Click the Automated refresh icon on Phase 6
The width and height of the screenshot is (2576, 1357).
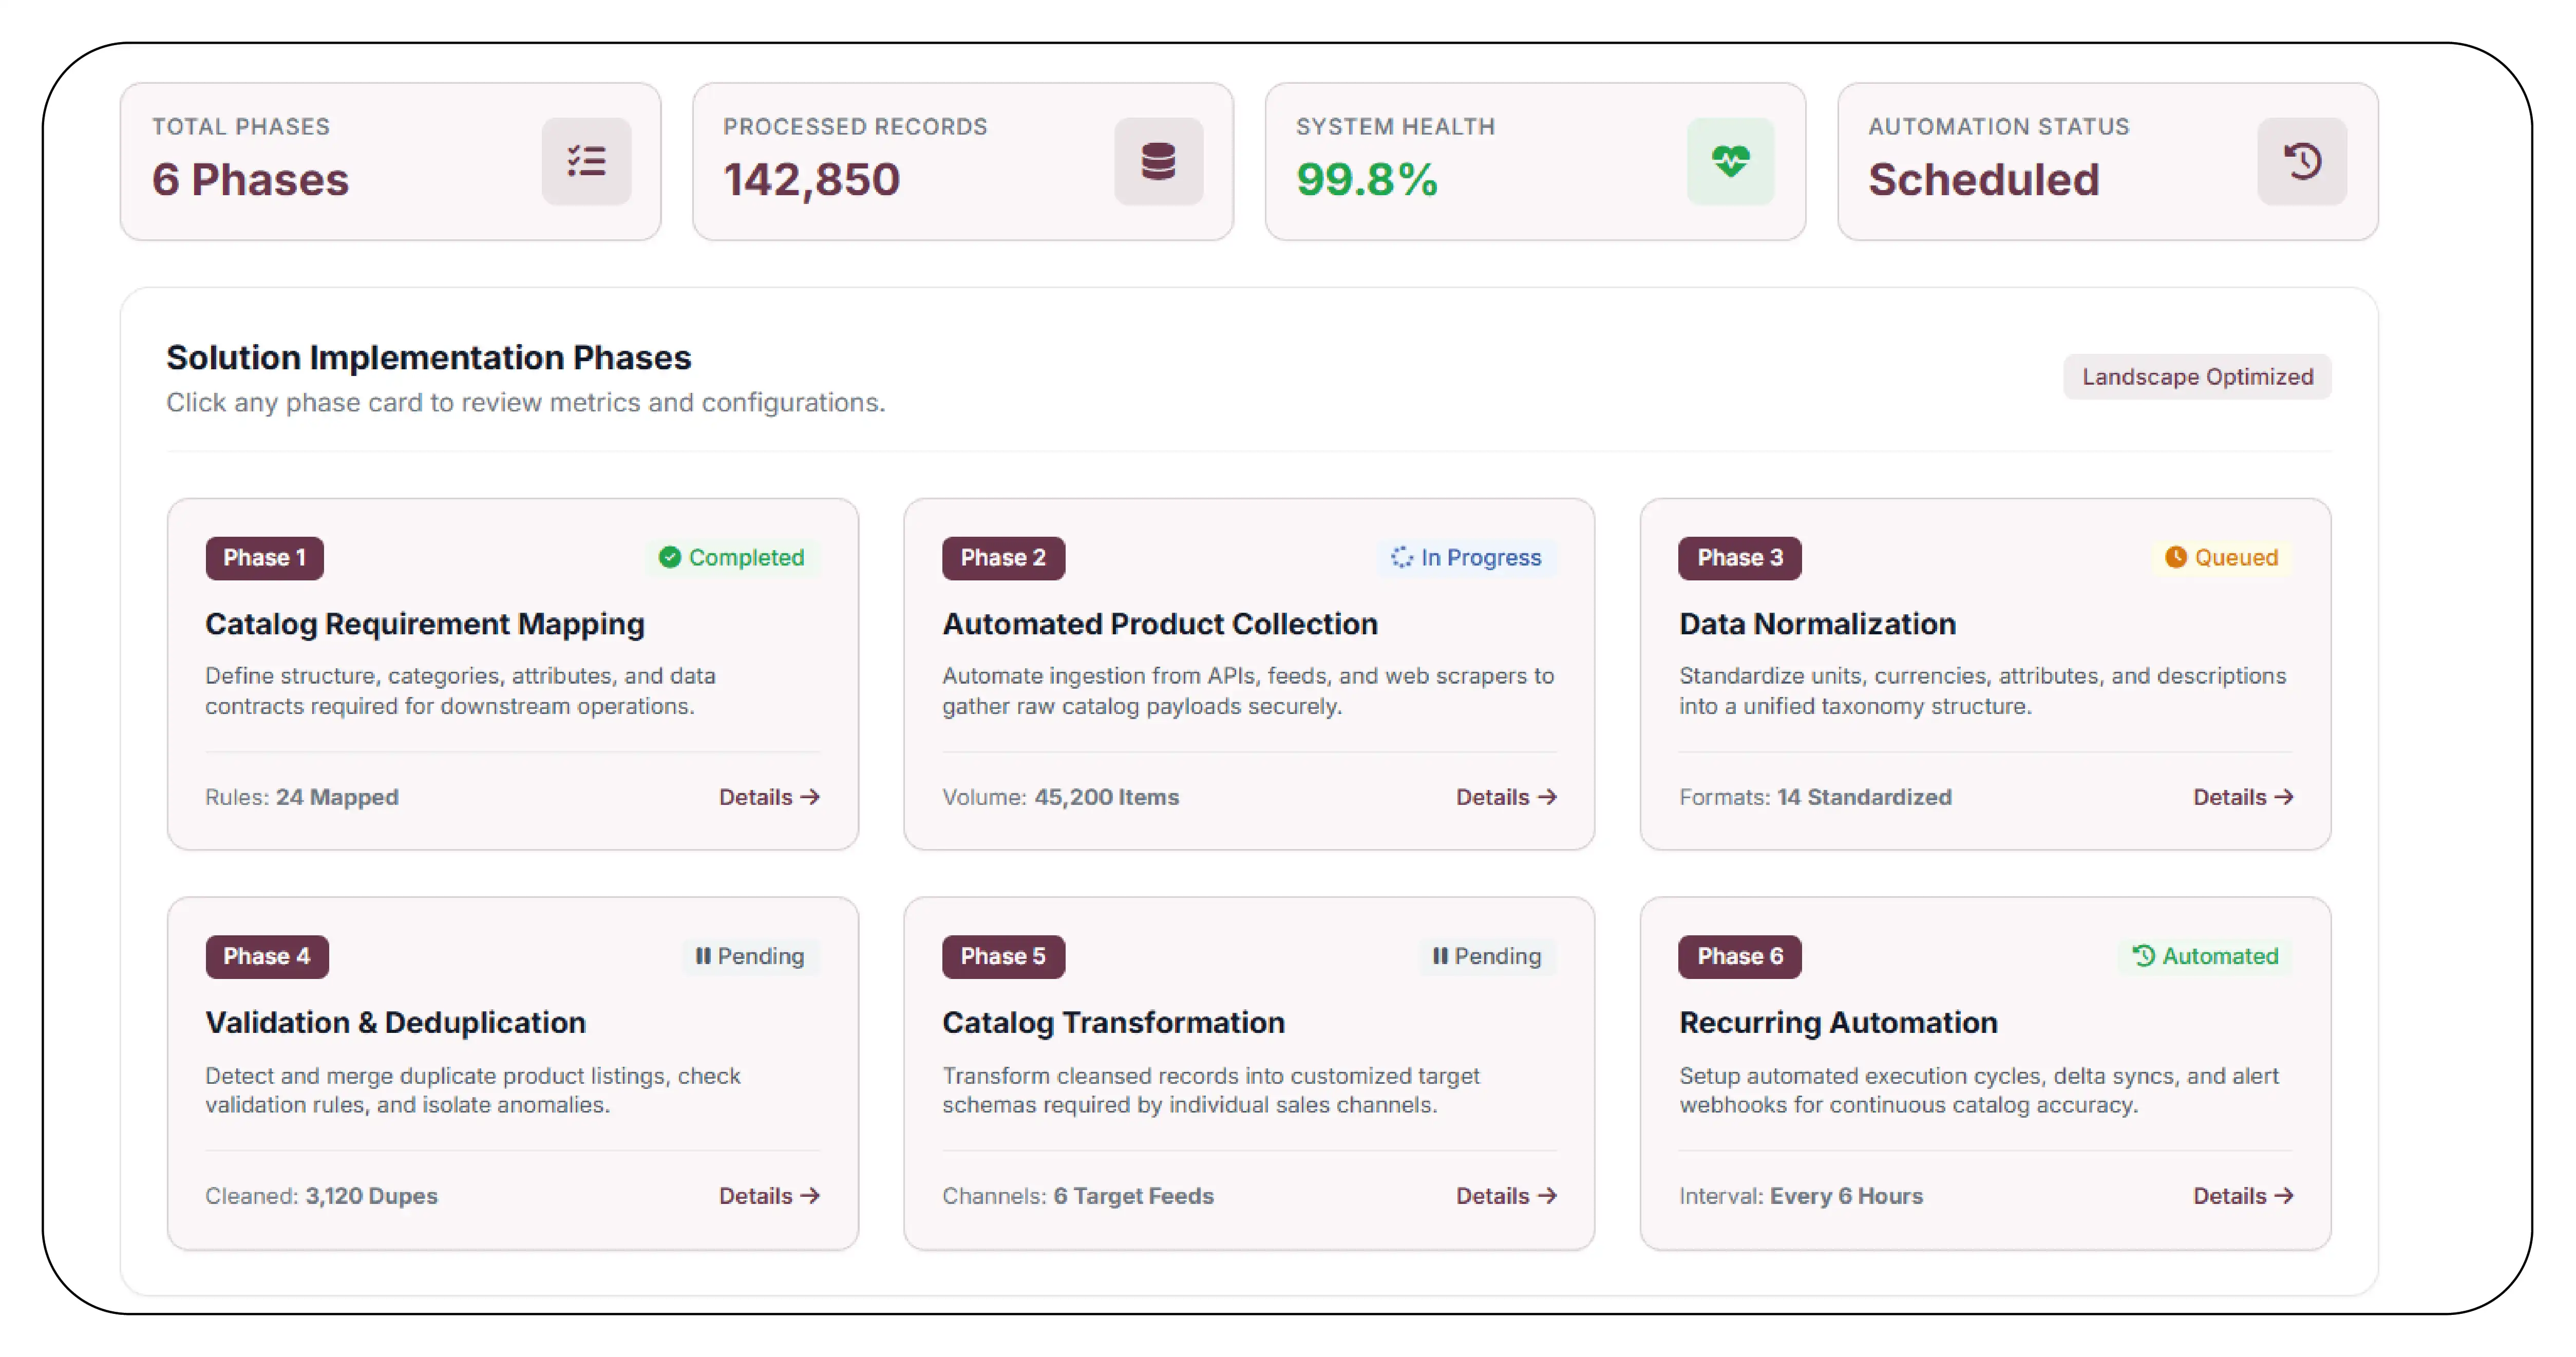pos(2144,956)
